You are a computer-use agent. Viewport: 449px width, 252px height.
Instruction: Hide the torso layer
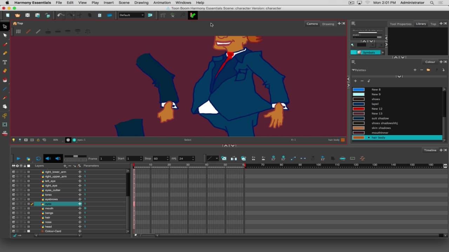coord(14,195)
